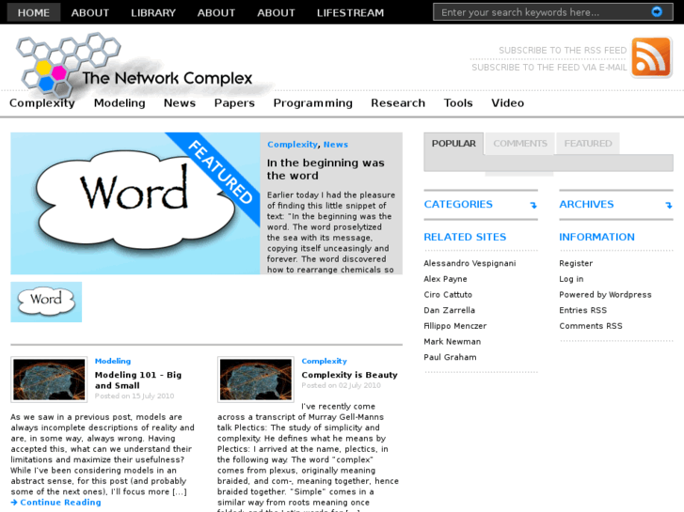Visit Filippo Menczer related site
This screenshot has width=684, height=512.
pos(455,326)
